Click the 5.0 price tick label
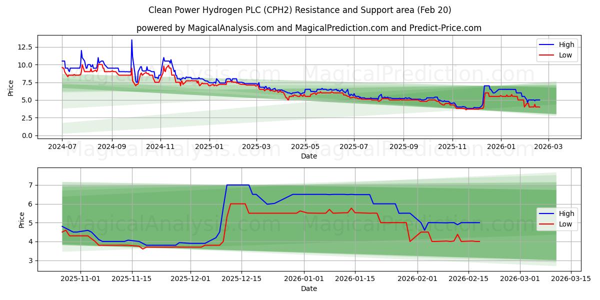Image resolution: width=600 pixels, height=300 pixels. 27,100
